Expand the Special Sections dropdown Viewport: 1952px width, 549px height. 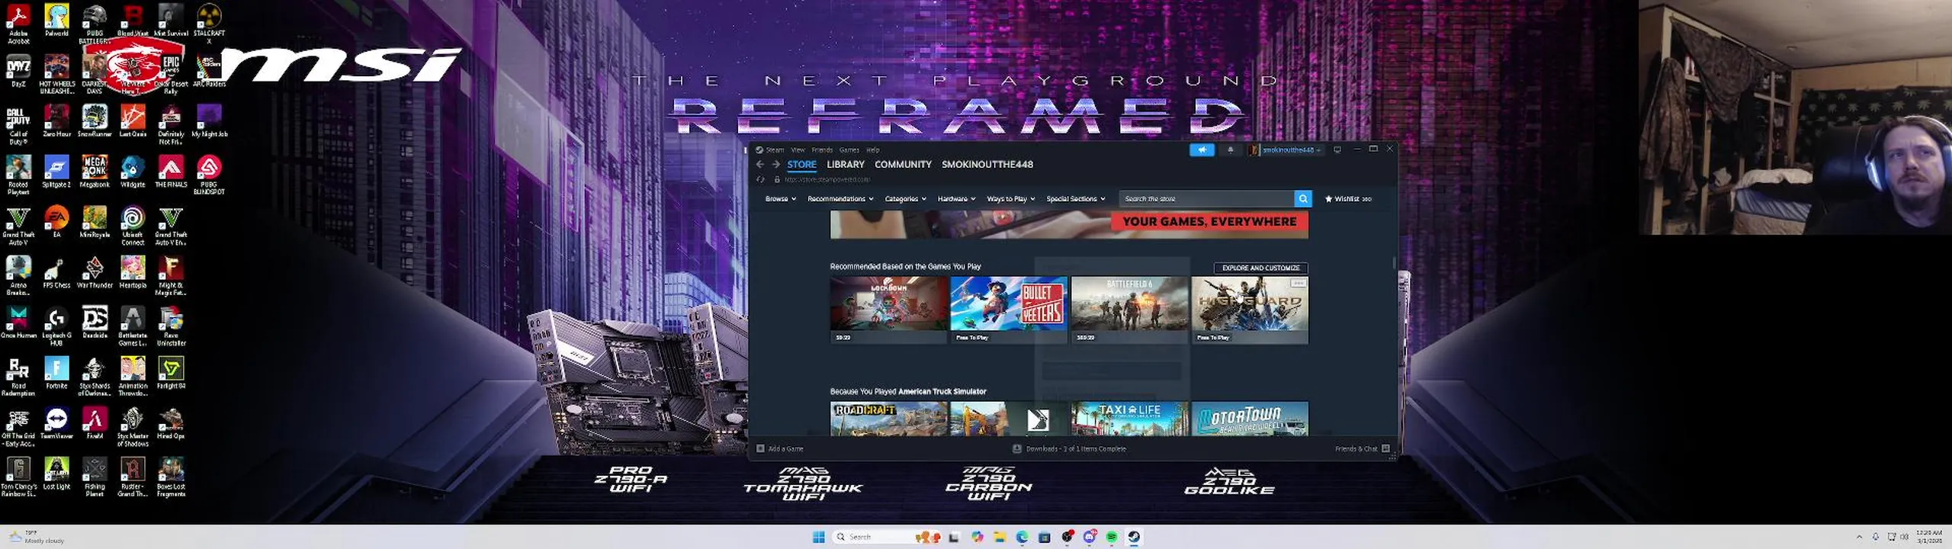point(1075,199)
